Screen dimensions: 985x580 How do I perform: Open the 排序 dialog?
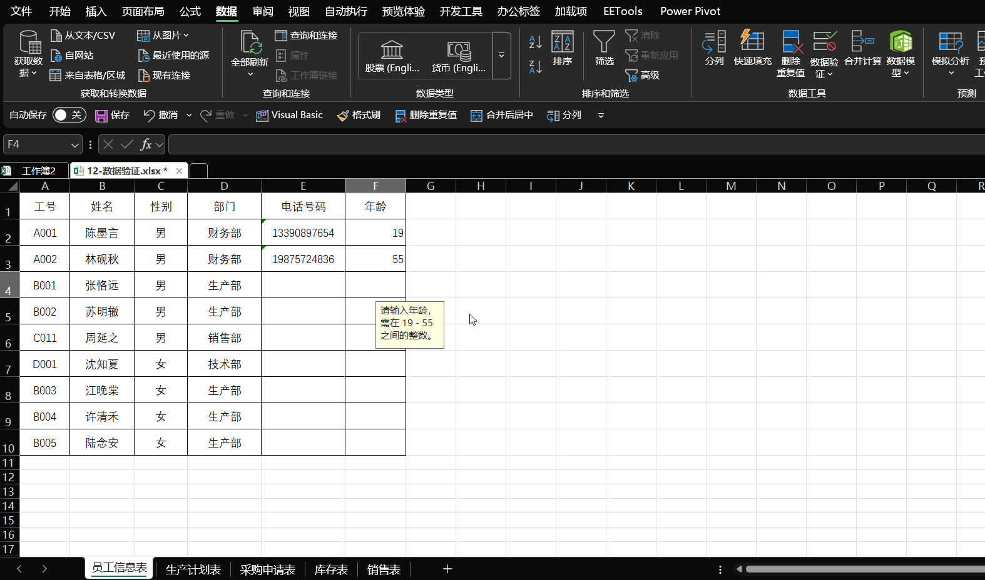point(563,49)
